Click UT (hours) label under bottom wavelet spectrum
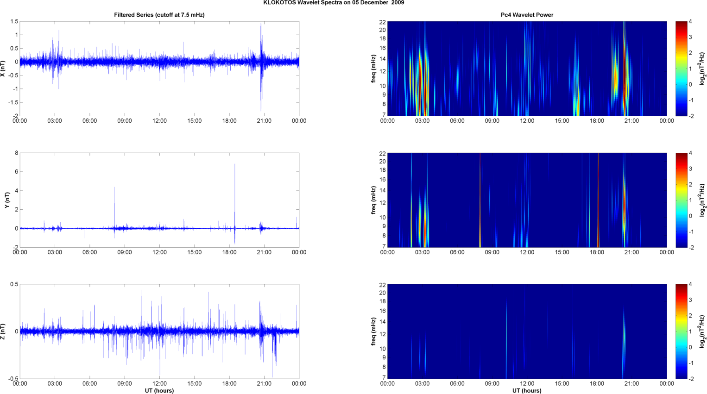 point(527,390)
